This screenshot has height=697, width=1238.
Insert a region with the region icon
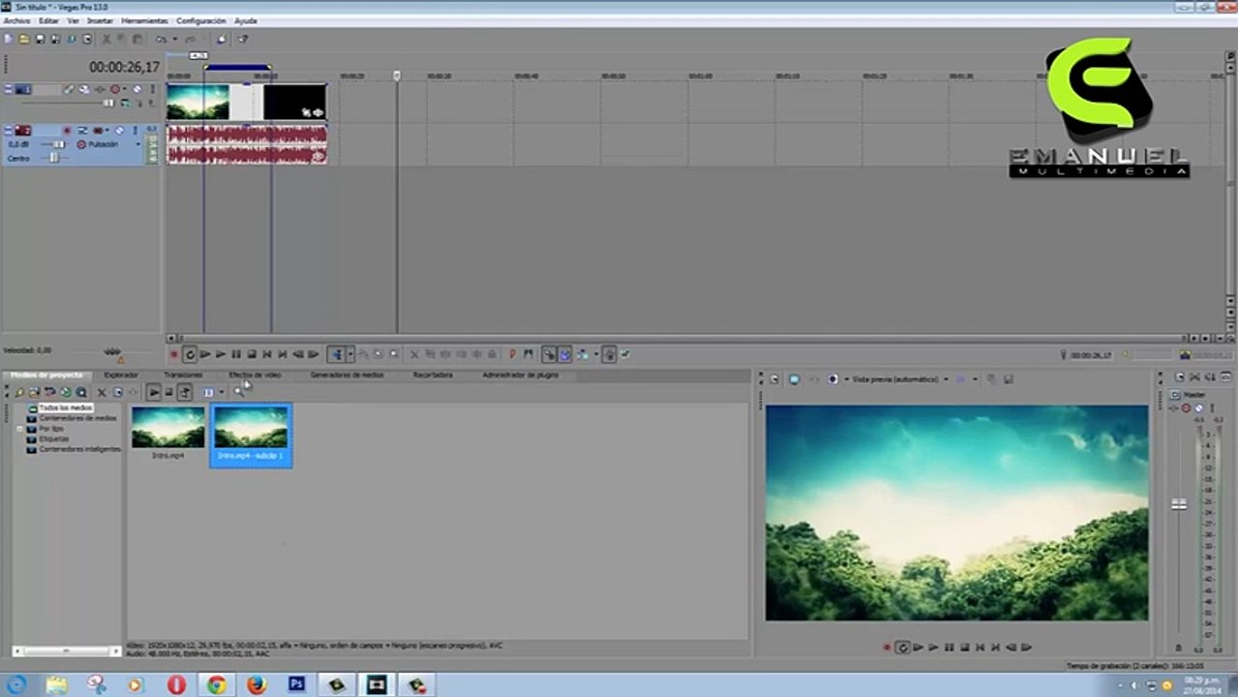coord(528,355)
